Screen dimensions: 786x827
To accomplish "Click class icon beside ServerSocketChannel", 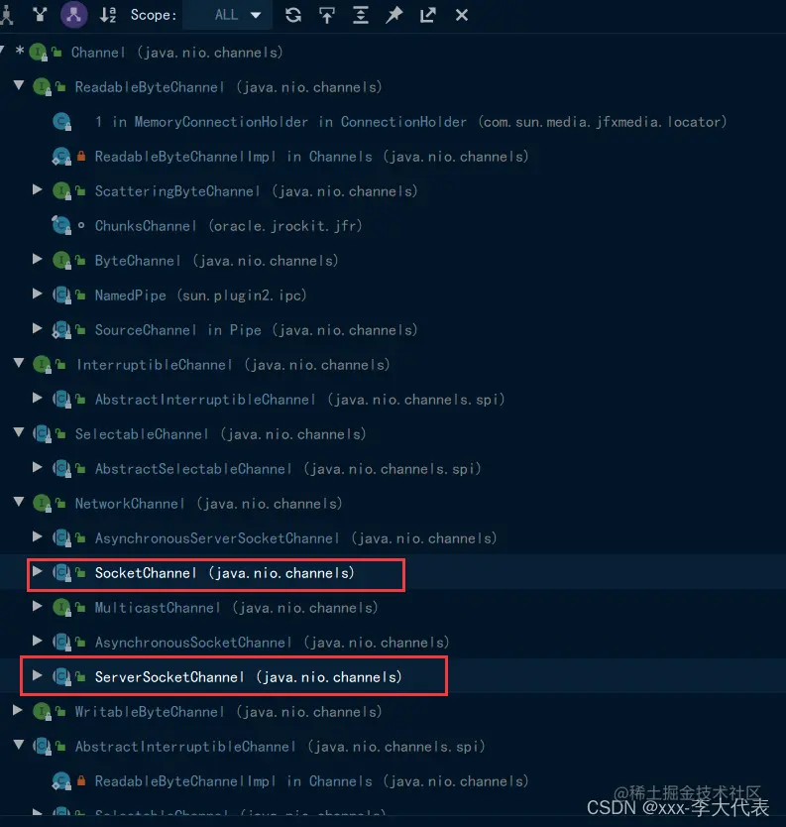I will coord(62,676).
